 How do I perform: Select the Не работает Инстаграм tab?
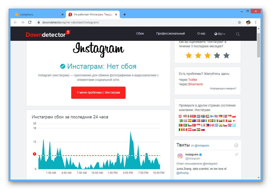(93, 15)
